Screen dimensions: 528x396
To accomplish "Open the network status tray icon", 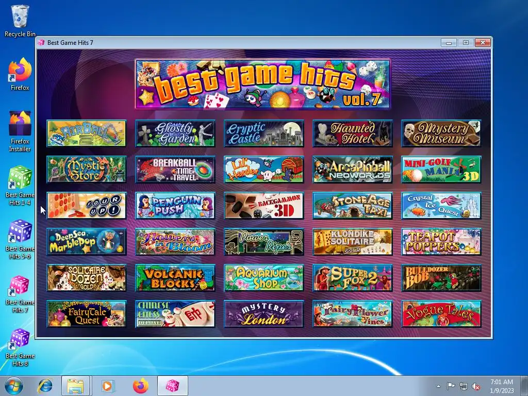I will click(464, 386).
